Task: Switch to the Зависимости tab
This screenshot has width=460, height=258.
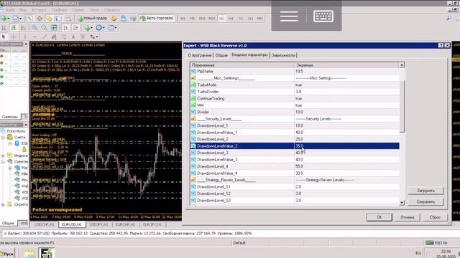Action: (283, 55)
